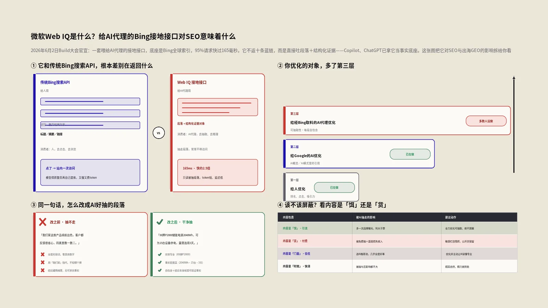Viewport: 548px width, 308px height.
Task: Click the 抽走段落，常常不带访问 text
Action: [192, 149]
